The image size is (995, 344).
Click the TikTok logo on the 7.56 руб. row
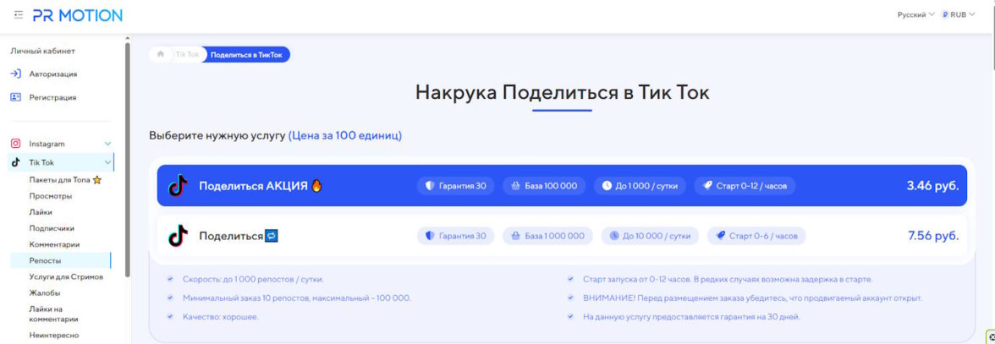178,236
